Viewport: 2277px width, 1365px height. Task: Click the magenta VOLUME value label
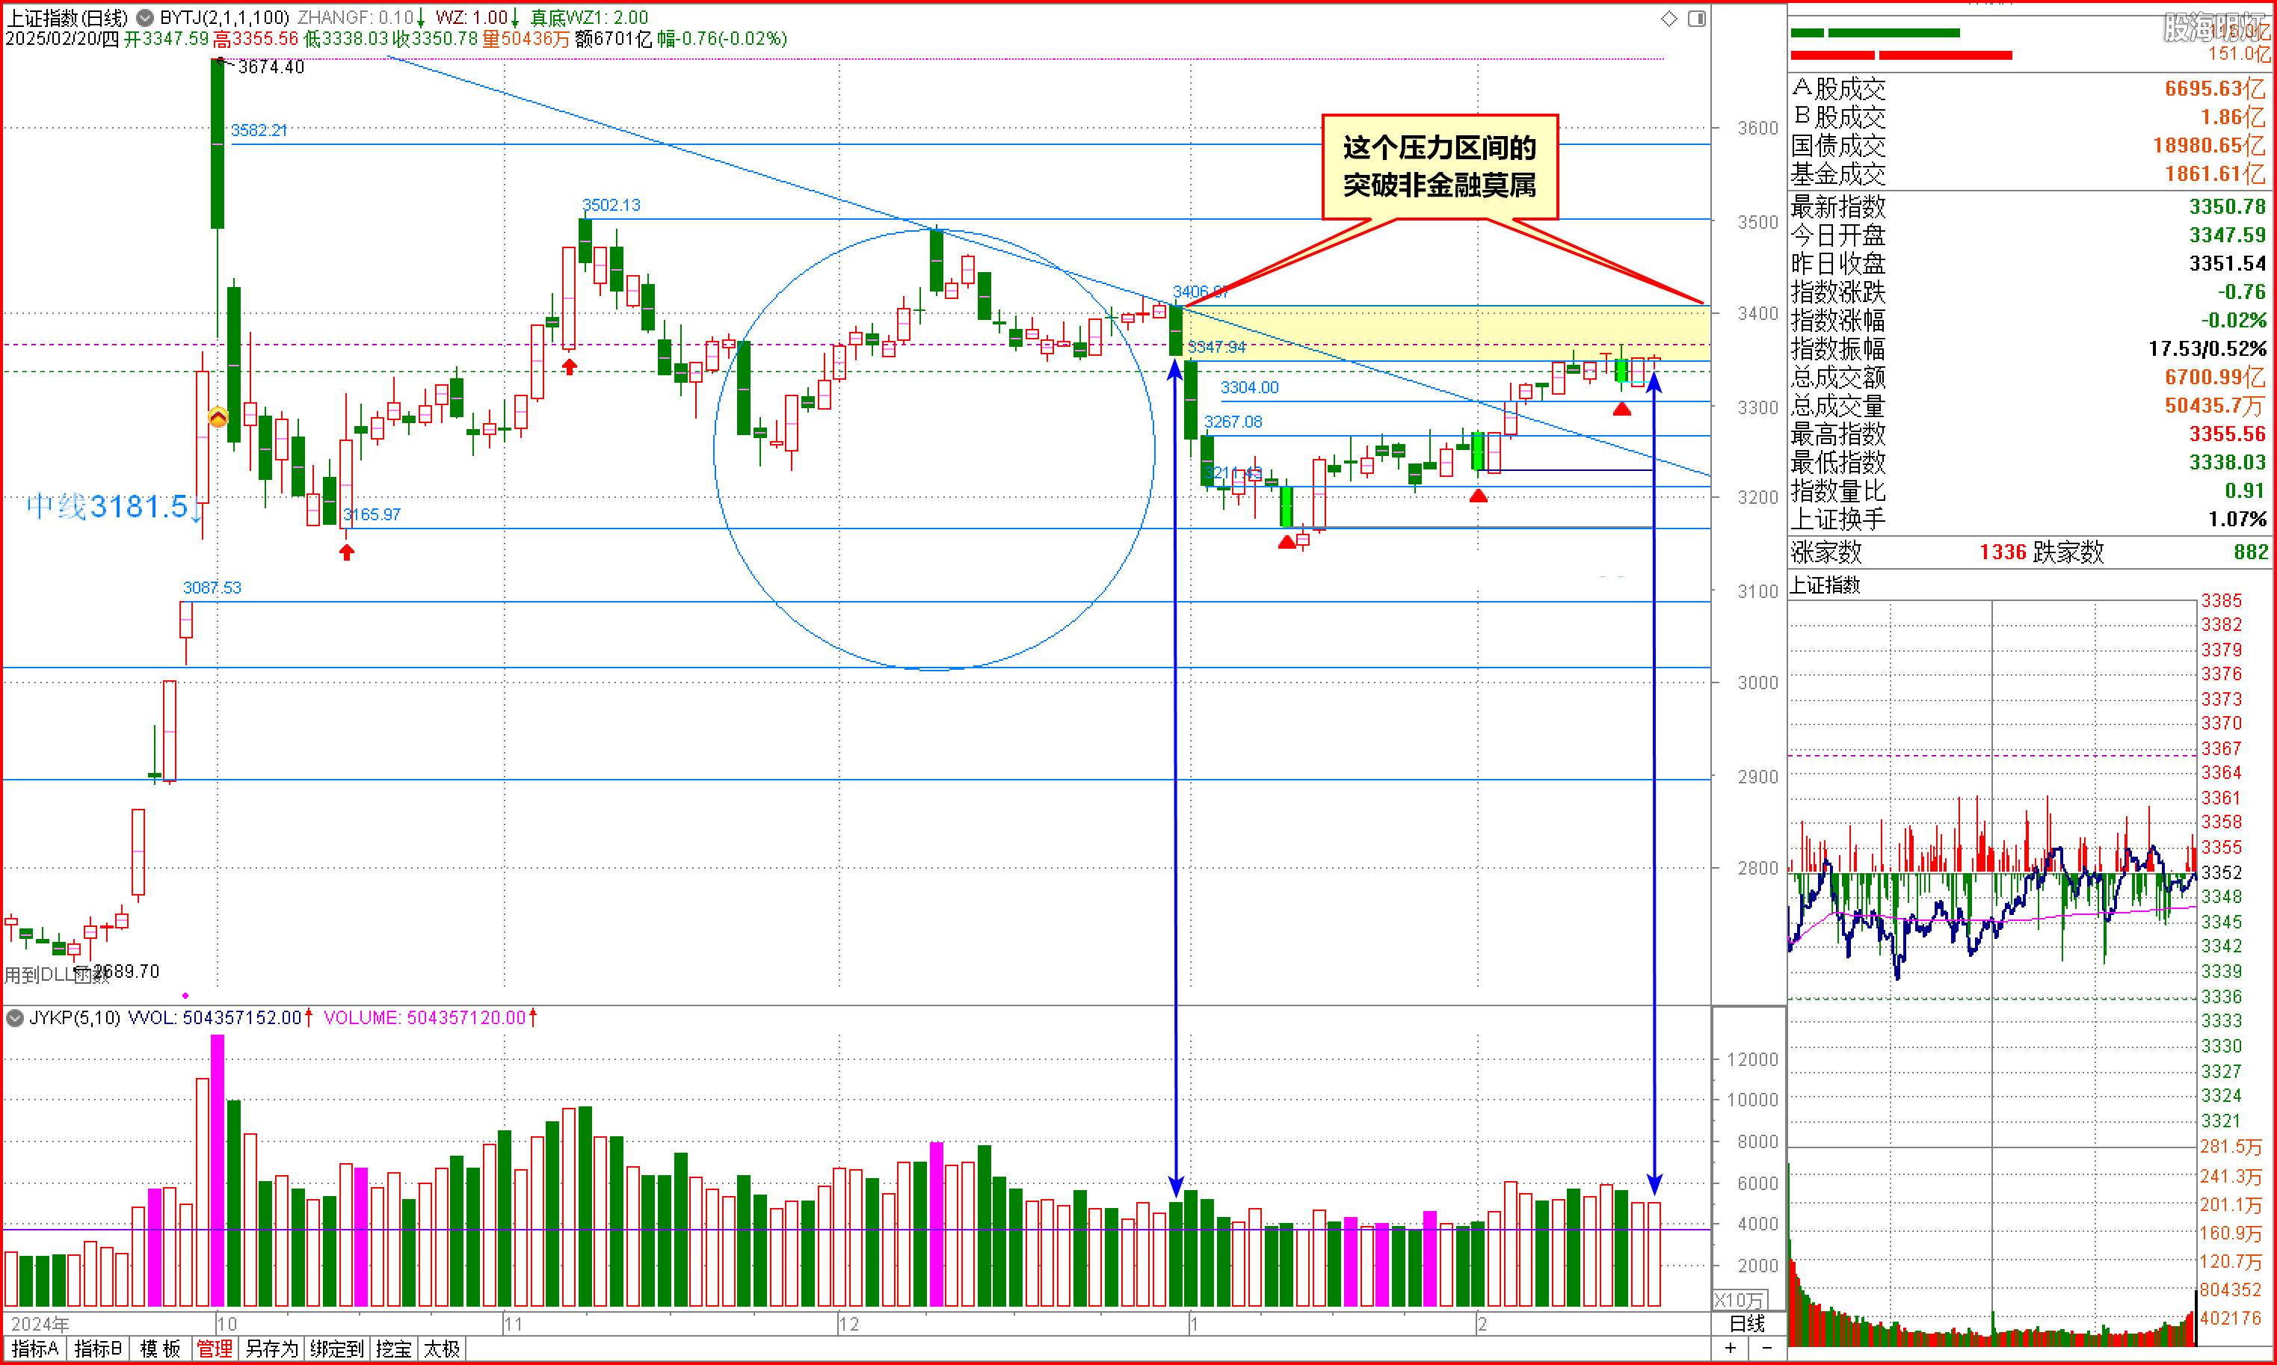(x=425, y=1018)
